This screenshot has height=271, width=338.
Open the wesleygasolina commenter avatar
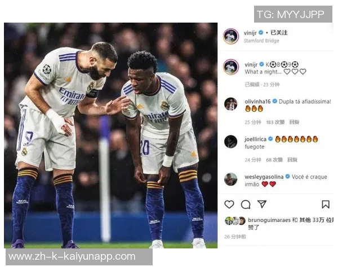(230, 179)
